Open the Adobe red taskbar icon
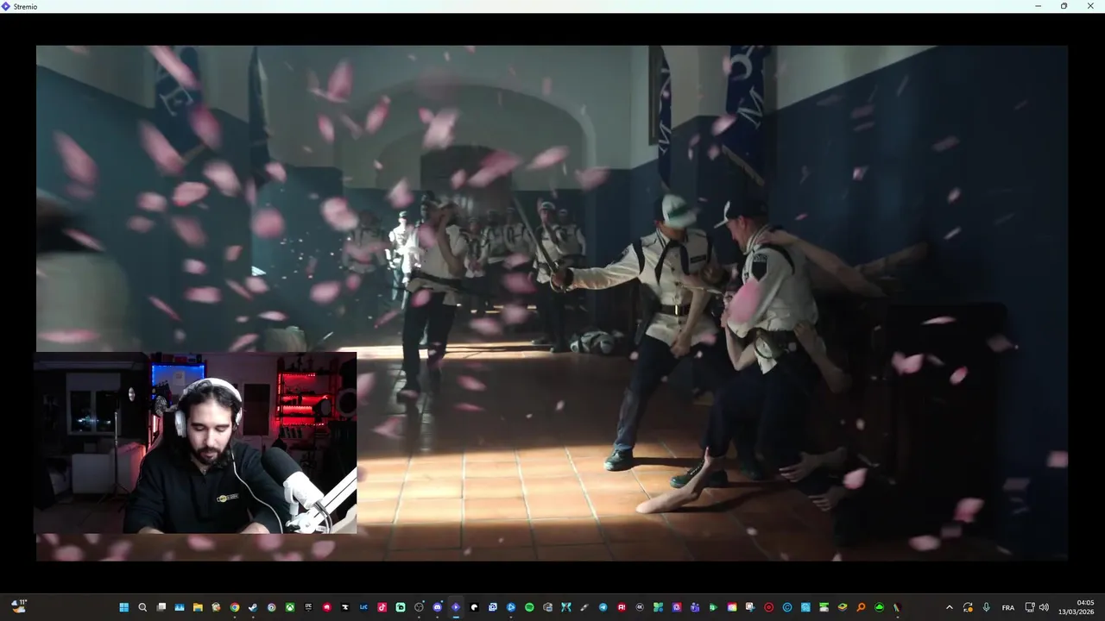The height and width of the screenshot is (621, 1105). point(622,607)
